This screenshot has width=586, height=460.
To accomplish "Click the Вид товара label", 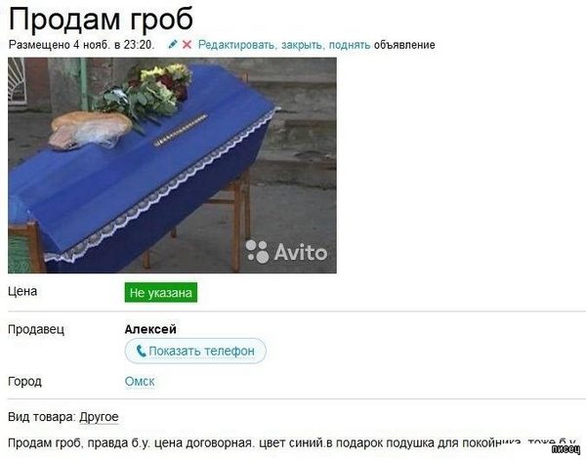I will coord(42,417).
